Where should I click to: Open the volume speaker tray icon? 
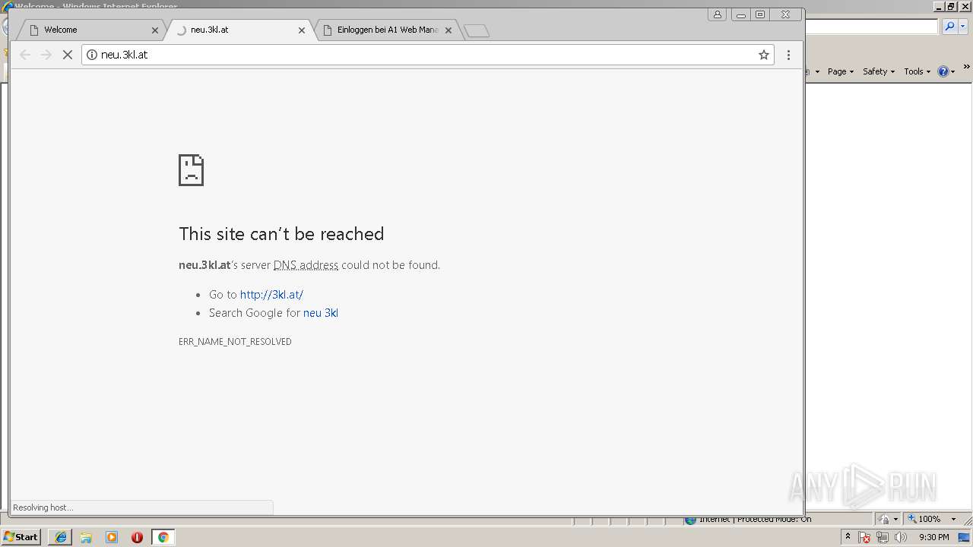point(901,537)
